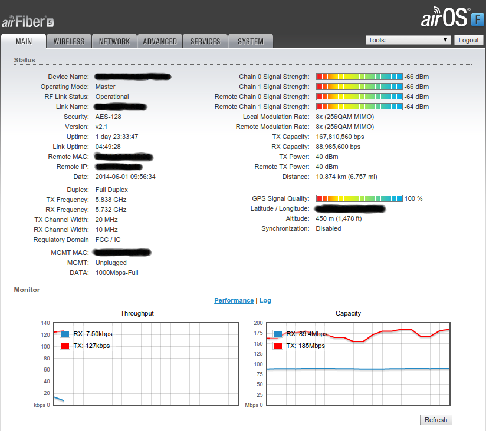Screen dimensions: 486x431
Task: Click the Date value 2014-06-01 09:56:34
Action: click(x=125, y=177)
